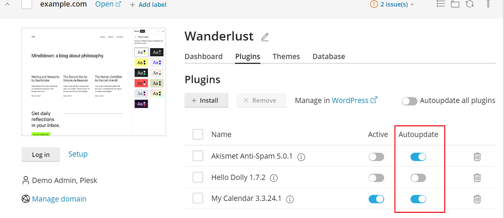The height and width of the screenshot is (218, 504).
Task: Show info for Akismet Anti-Spam 5.0.1
Action: (301, 157)
